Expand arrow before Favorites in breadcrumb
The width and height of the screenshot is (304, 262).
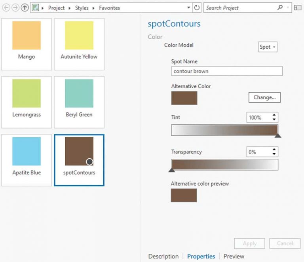93,8
